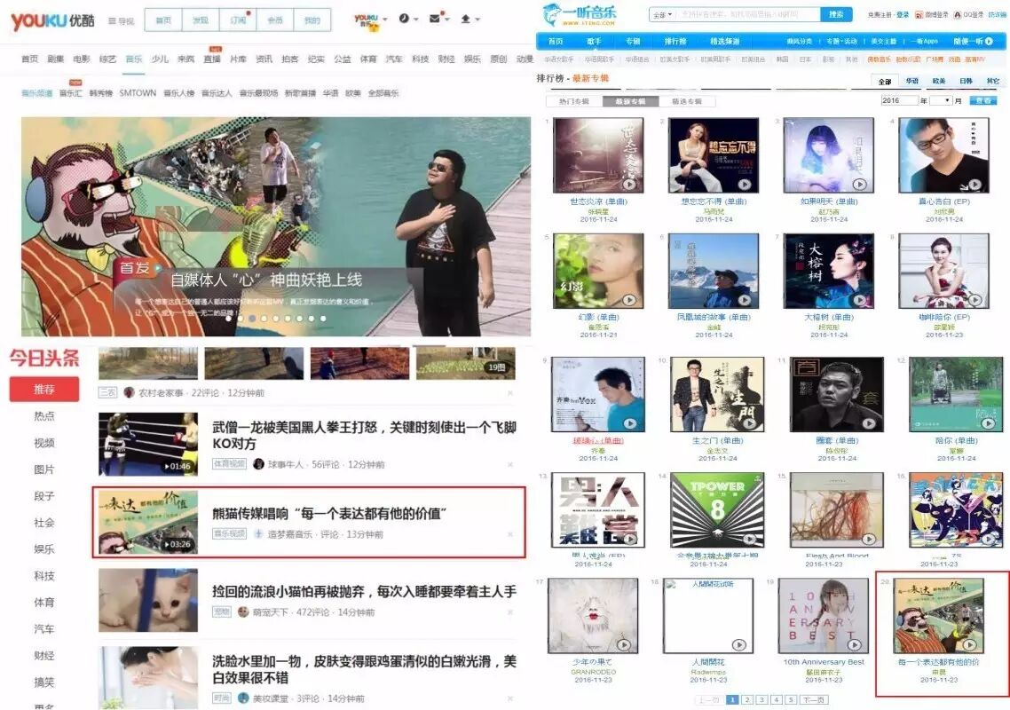This screenshot has height=710, width=1010.
Task: Open 精选频道 in the blue nav bar
Action: 724,41
